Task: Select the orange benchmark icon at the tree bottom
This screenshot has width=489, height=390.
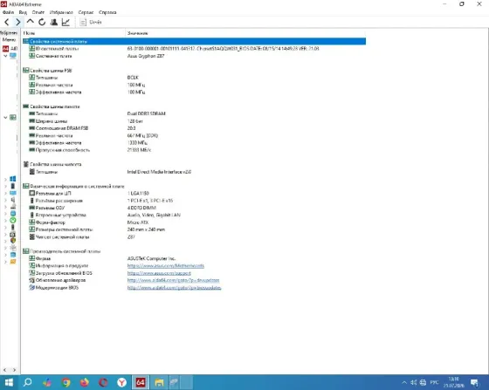Action: 13,262
